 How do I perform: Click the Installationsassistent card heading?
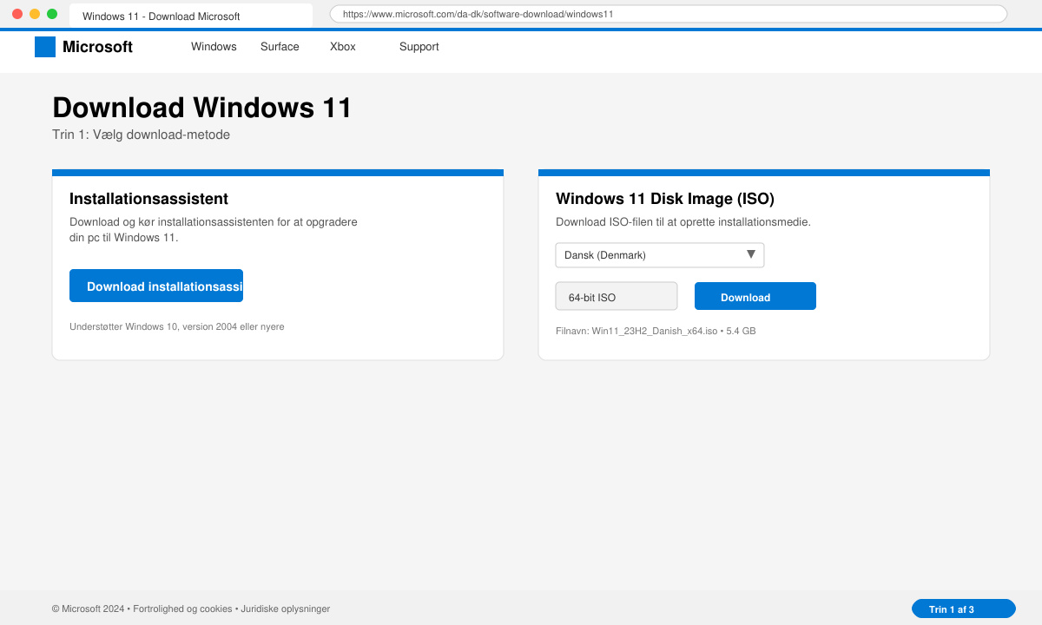[x=148, y=199]
